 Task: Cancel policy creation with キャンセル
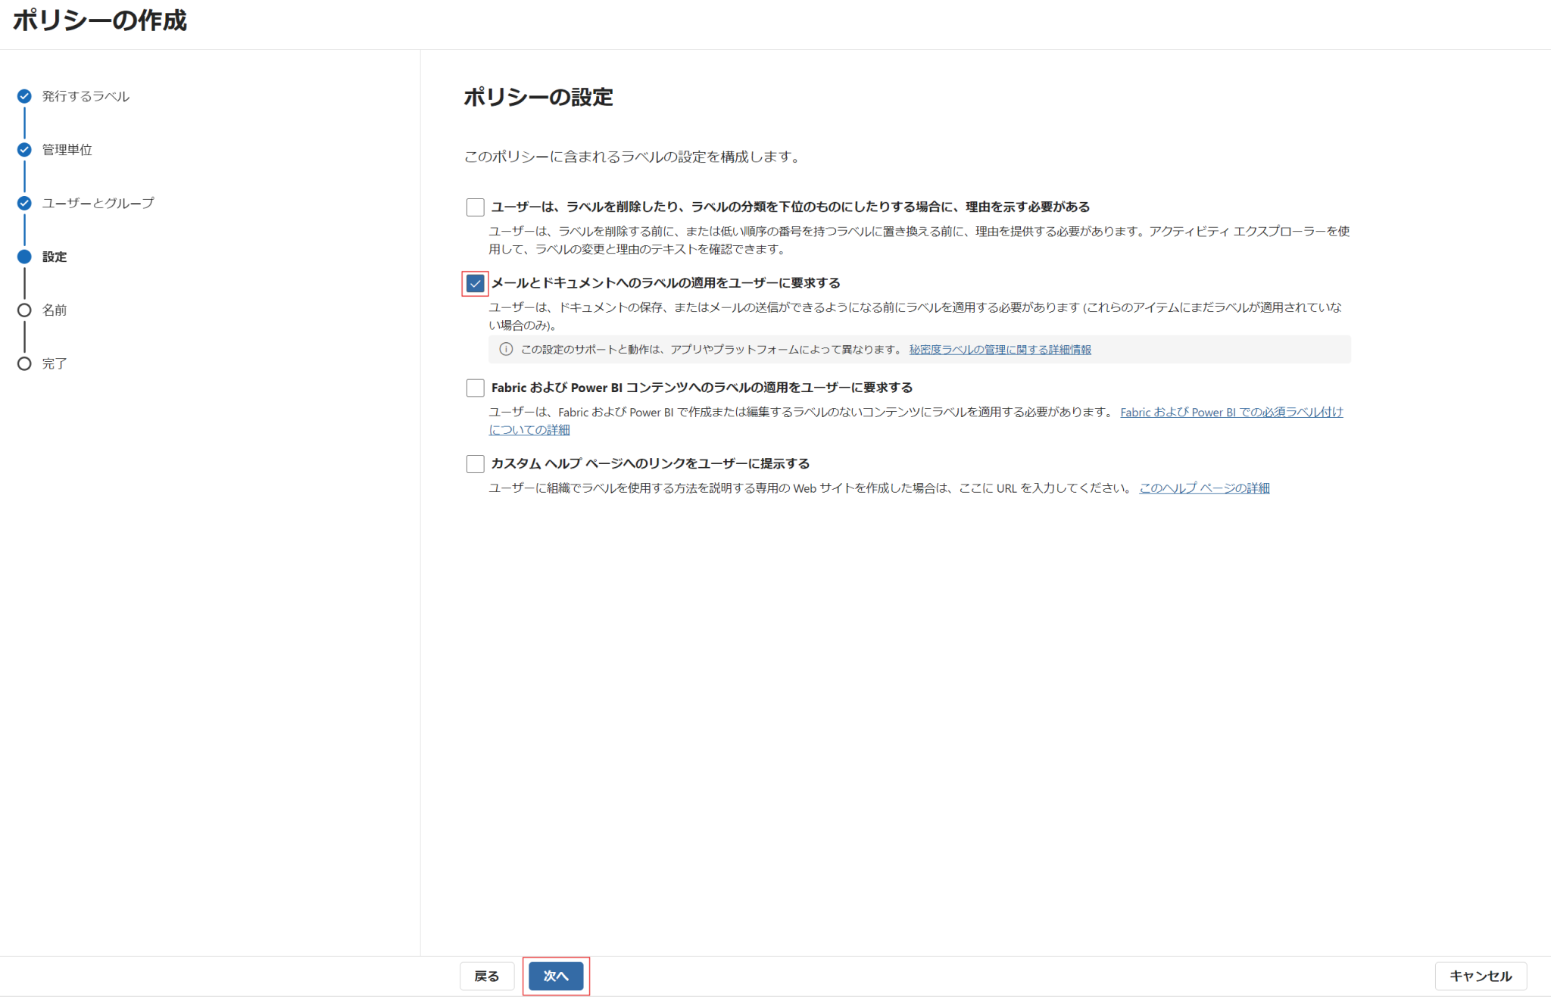click(x=1480, y=976)
